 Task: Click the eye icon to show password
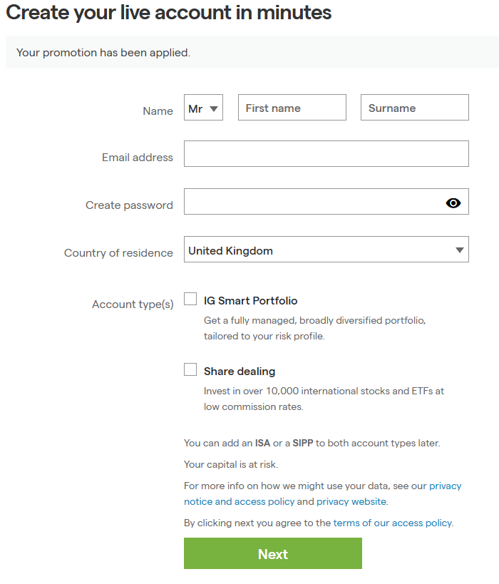453,203
